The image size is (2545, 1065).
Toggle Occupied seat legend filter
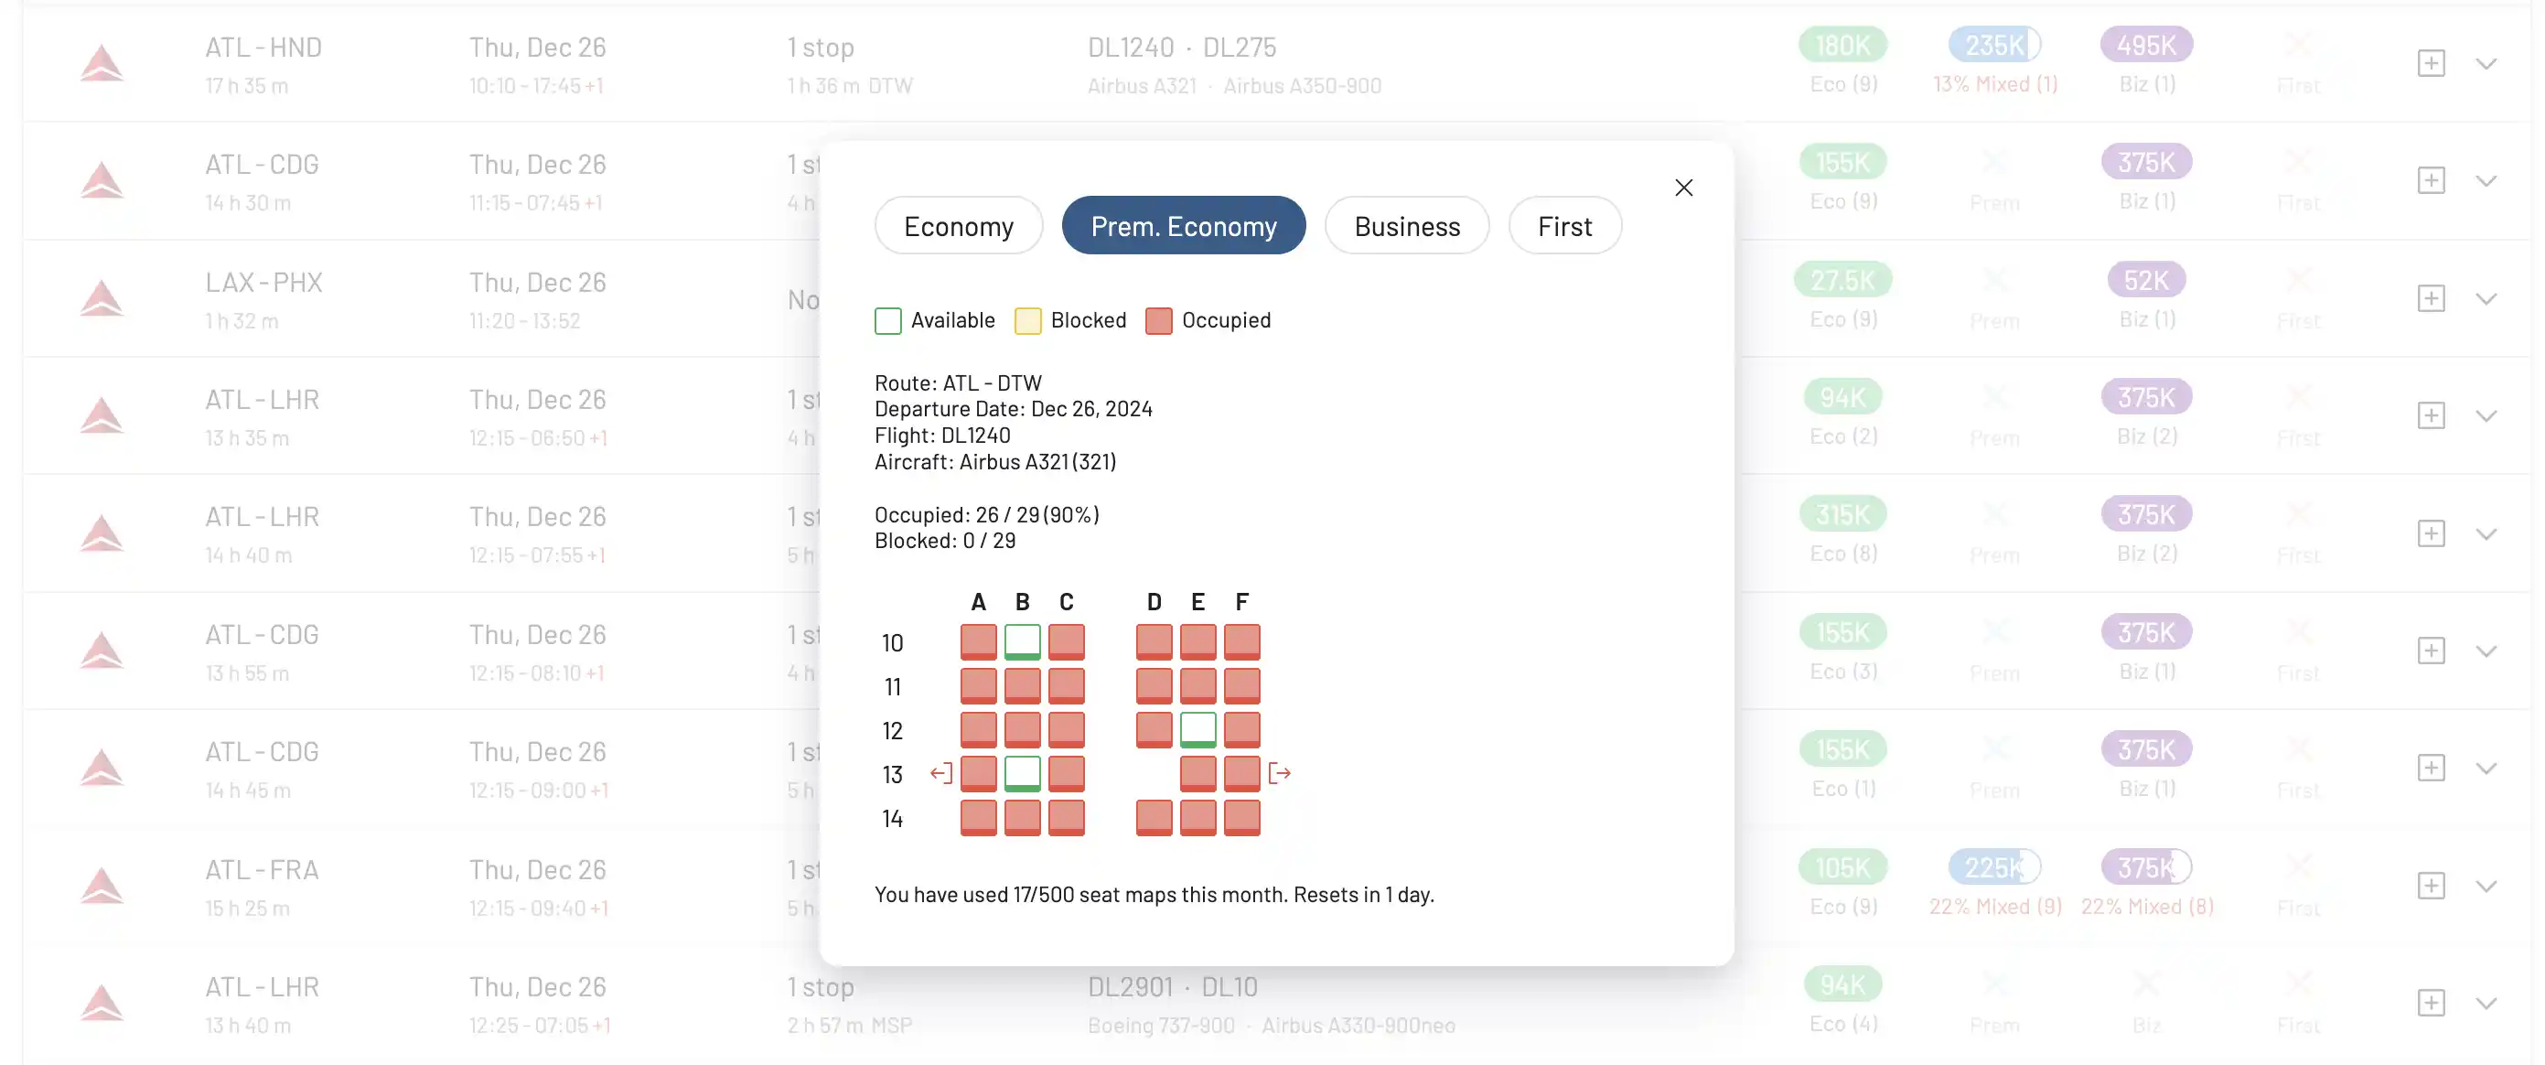1209,321
